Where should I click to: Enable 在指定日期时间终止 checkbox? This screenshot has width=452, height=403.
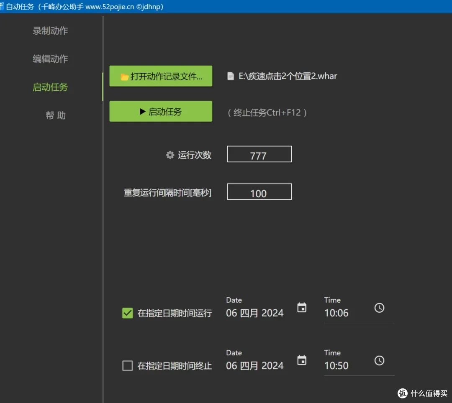click(128, 366)
